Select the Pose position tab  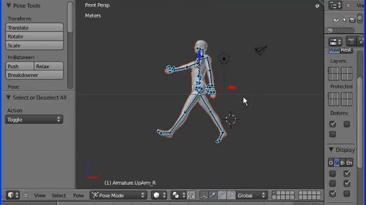click(x=334, y=50)
